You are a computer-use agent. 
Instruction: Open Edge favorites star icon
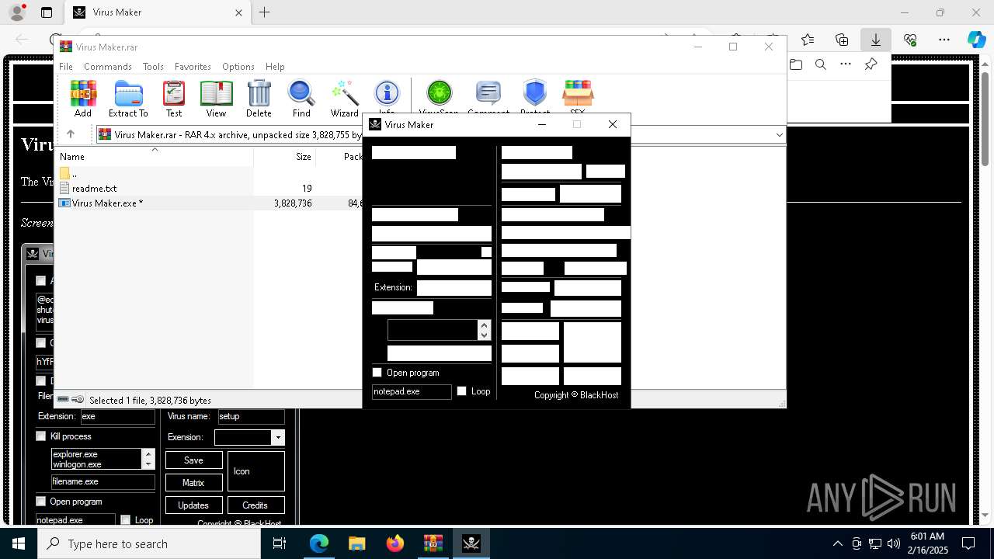(x=808, y=40)
